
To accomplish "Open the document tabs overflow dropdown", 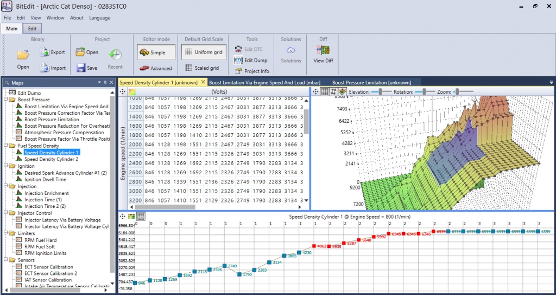I will pos(552,82).
